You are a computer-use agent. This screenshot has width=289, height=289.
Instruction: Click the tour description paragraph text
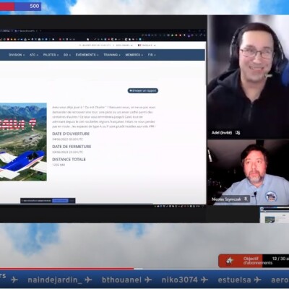tap(104, 117)
